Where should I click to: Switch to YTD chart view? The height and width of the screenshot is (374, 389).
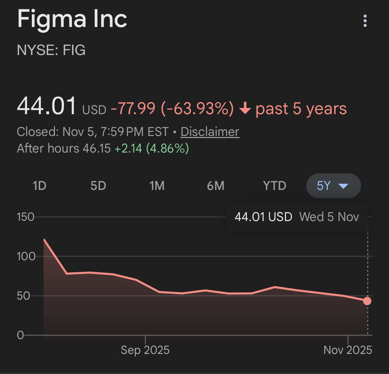tap(275, 186)
